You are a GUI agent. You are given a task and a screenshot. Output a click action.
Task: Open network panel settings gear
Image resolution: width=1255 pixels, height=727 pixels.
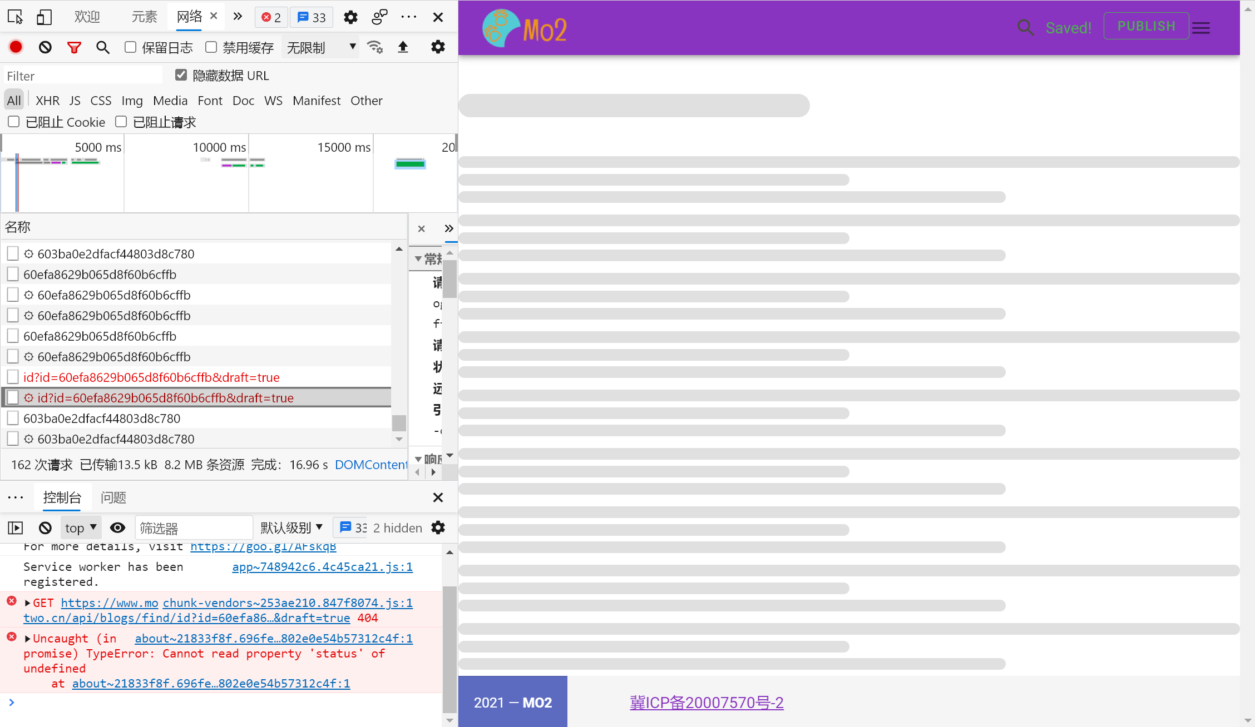click(438, 47)
